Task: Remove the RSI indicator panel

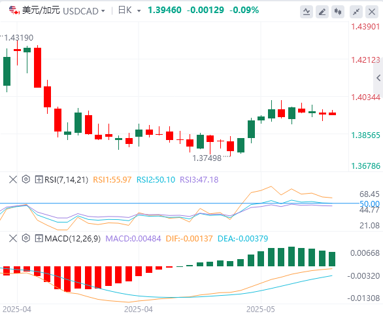Action: pos(12,179)
